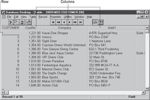Select Tom Sawyer Diving Centre cell
This screenshot has width=150, height=100.
click(65, 49)
